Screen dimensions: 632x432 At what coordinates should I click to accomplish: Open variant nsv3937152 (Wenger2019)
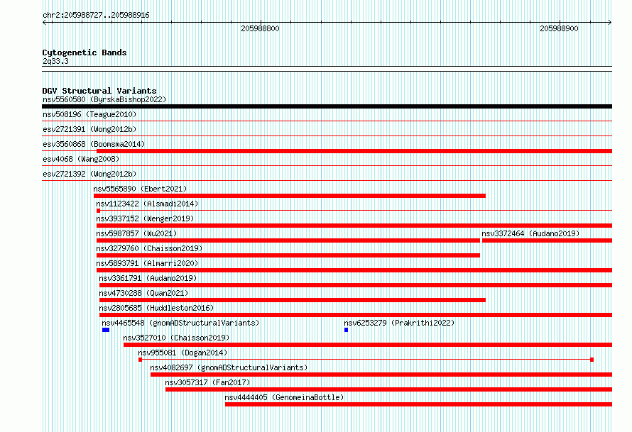(x=145, y=218)
